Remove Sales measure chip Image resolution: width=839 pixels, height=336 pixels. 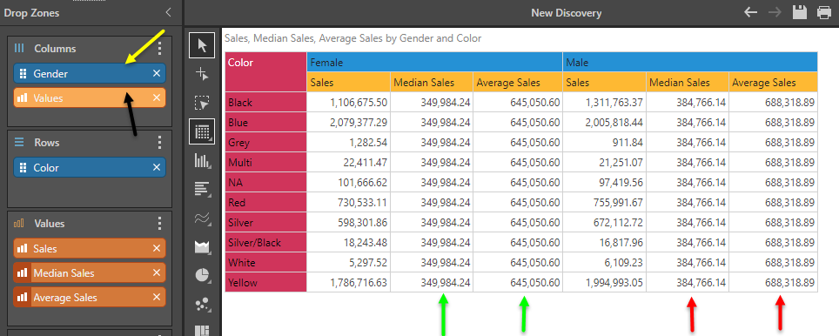click(157, 248)
